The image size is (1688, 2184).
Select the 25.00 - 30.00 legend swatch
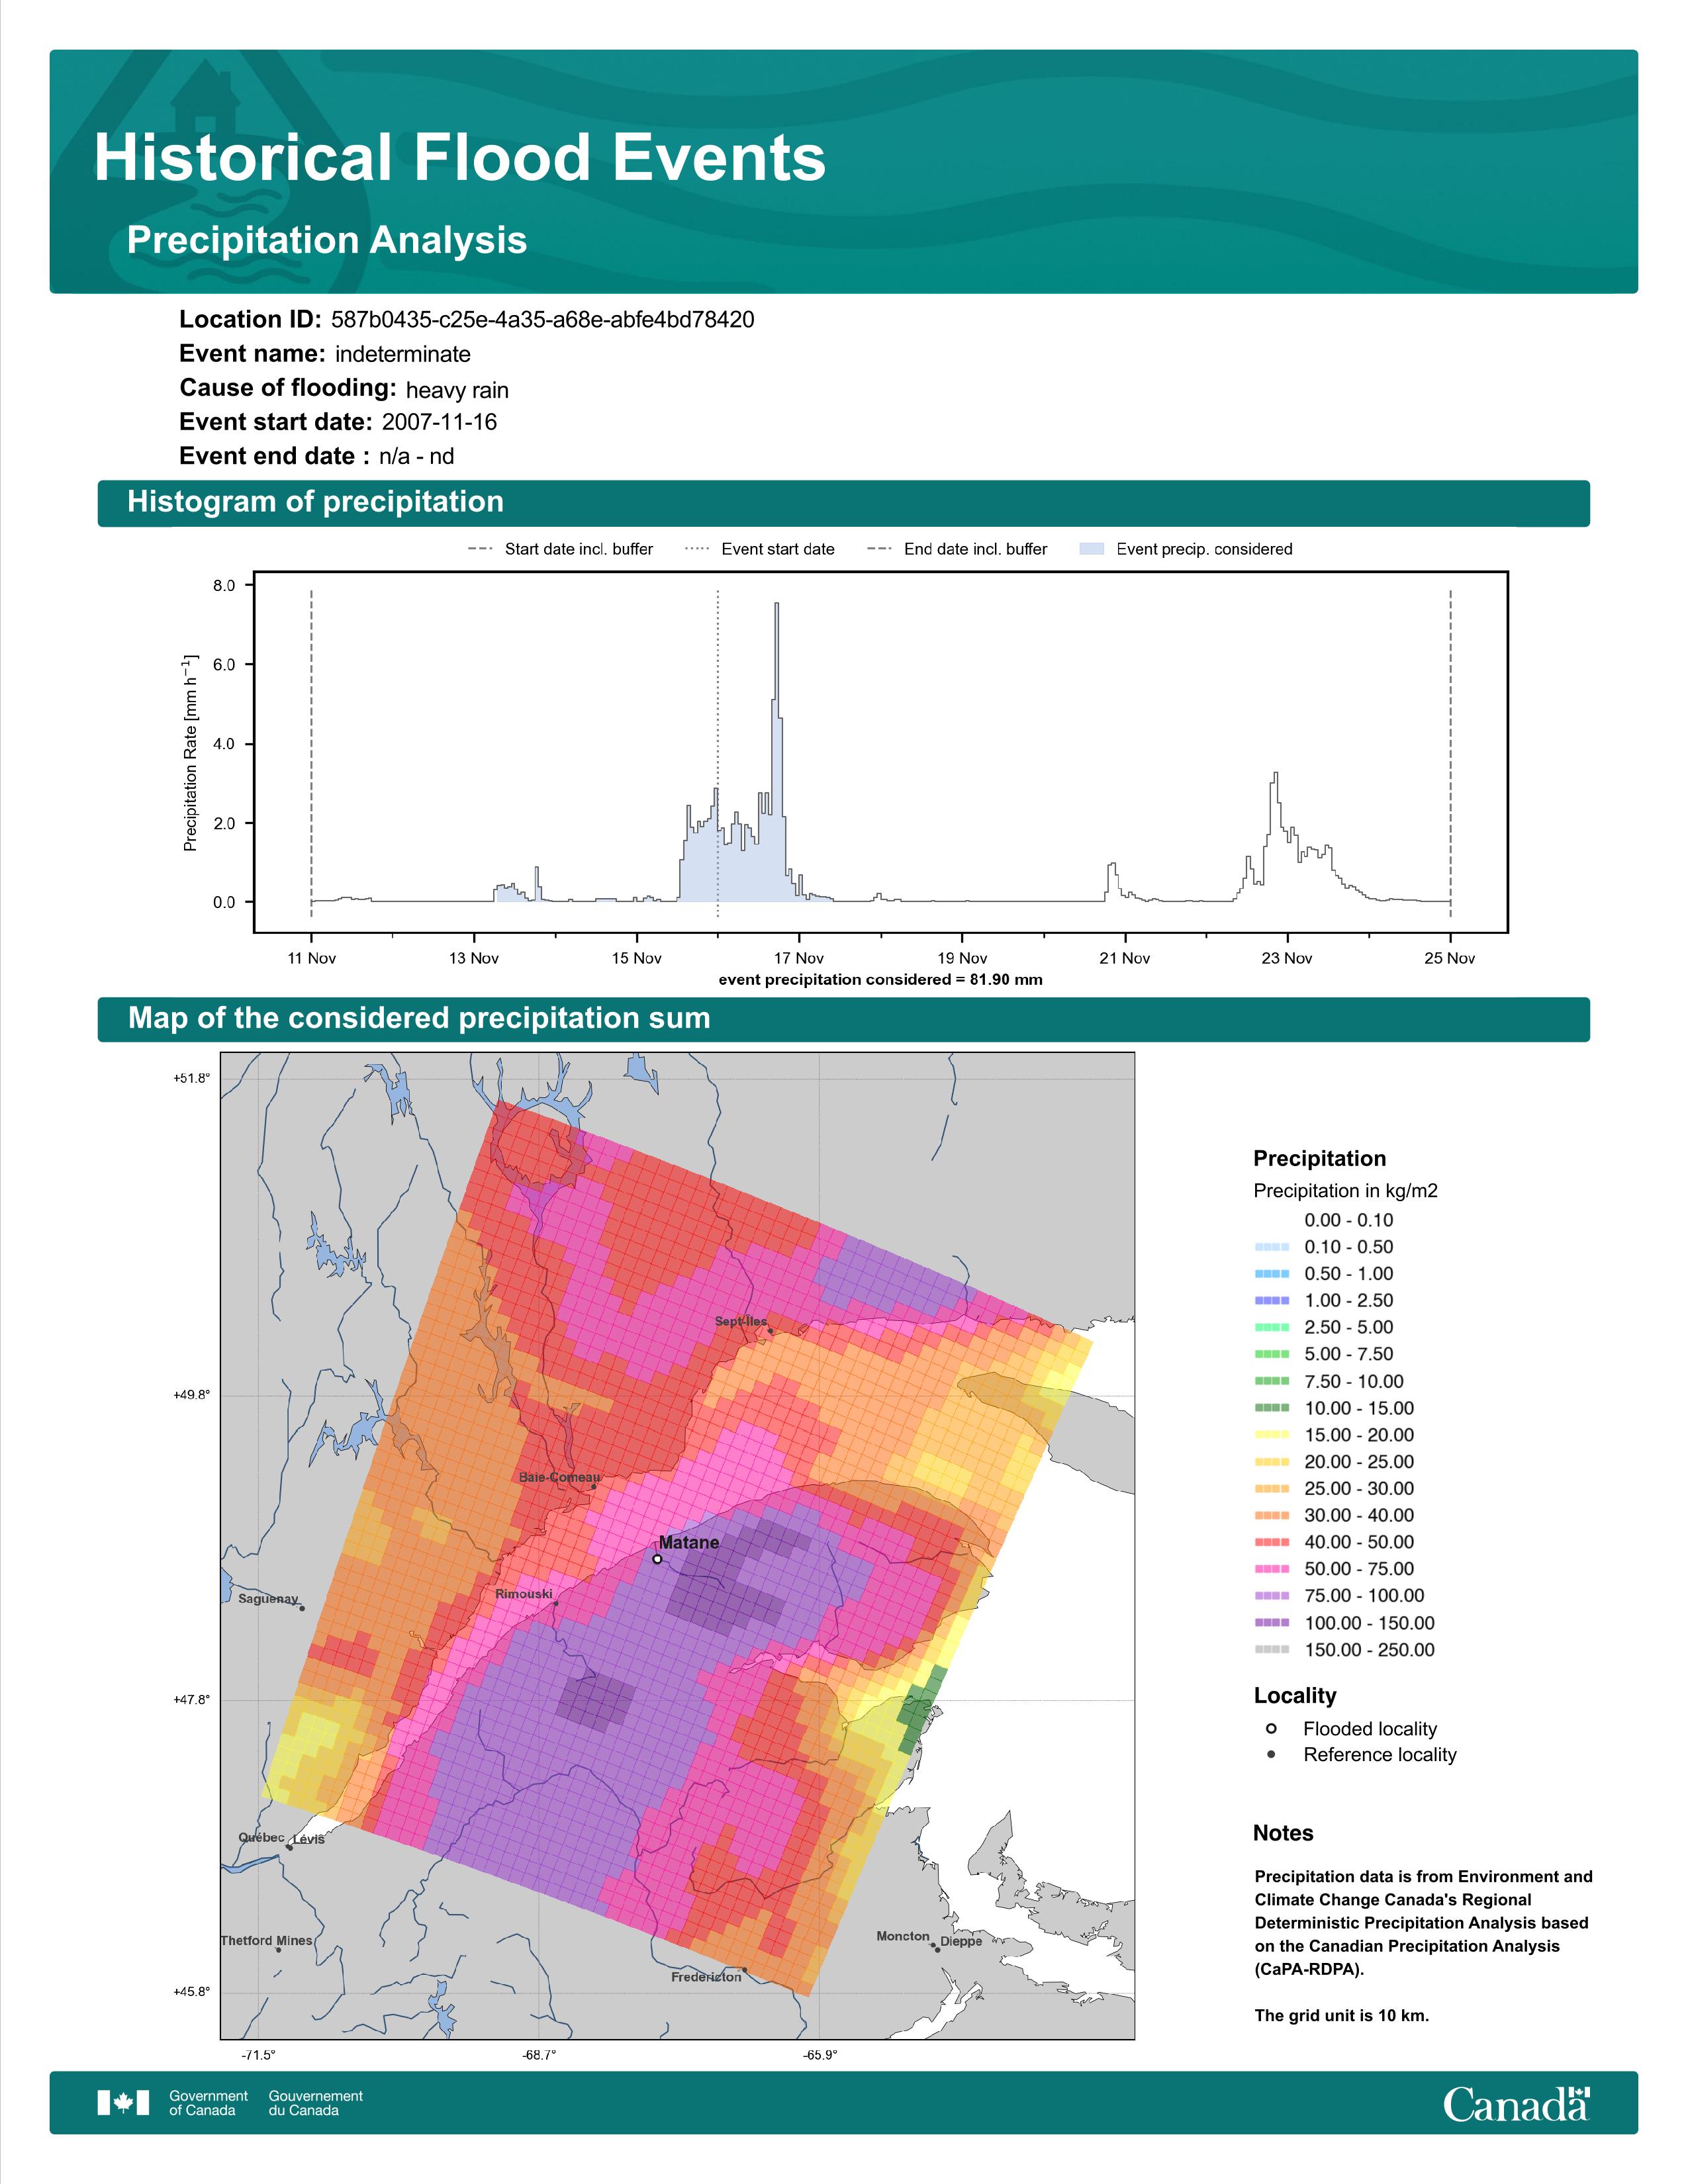click(x=1271, y=1488)
